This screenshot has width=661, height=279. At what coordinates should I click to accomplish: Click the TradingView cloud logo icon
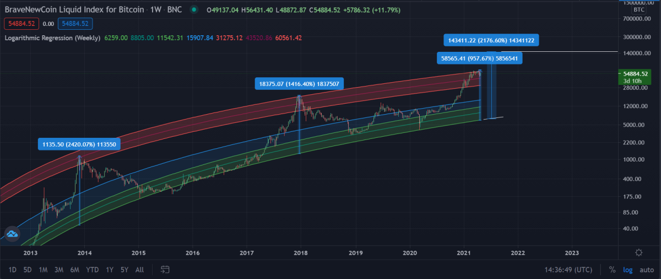pos(12,234)
